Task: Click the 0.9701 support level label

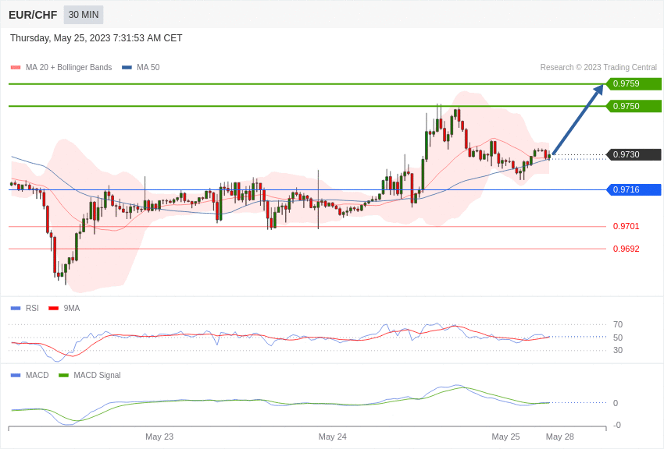Action: [627, 226]
